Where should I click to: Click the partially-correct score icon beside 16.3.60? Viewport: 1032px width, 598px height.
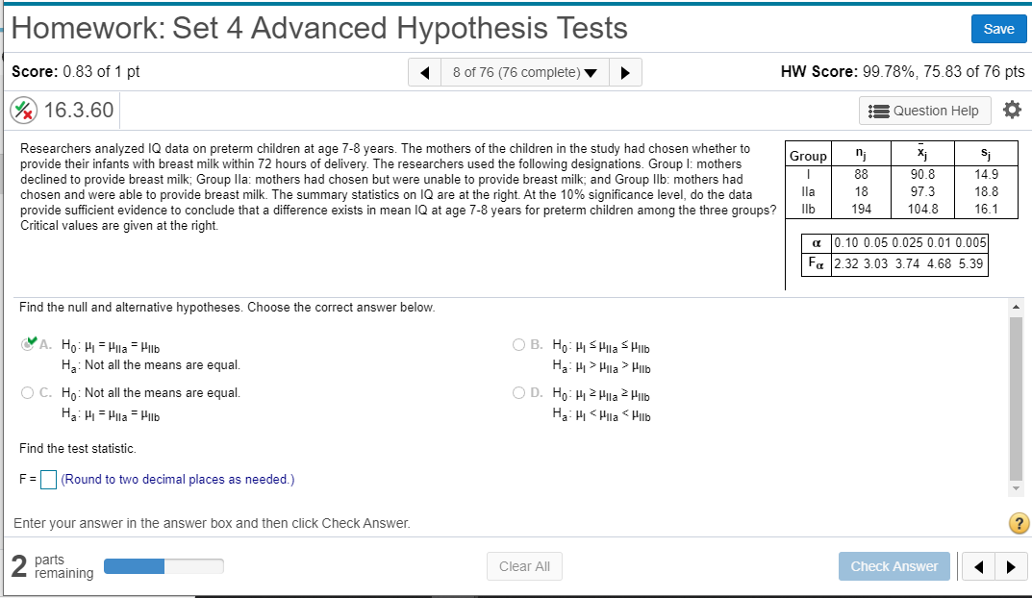(x=22, y=110)
